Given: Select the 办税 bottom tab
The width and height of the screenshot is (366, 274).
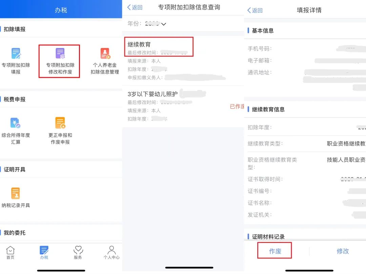Looking at the screenshot, I should click(x=44, y=253).
